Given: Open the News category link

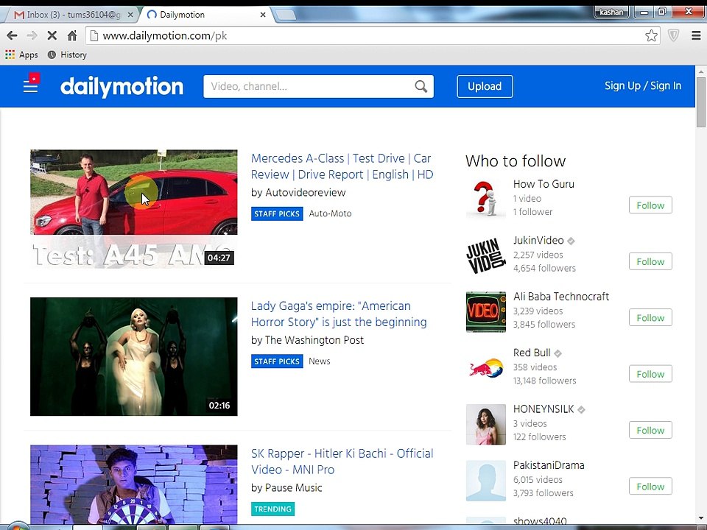Looking at the screenshot, I should click(x=319, y=361).
